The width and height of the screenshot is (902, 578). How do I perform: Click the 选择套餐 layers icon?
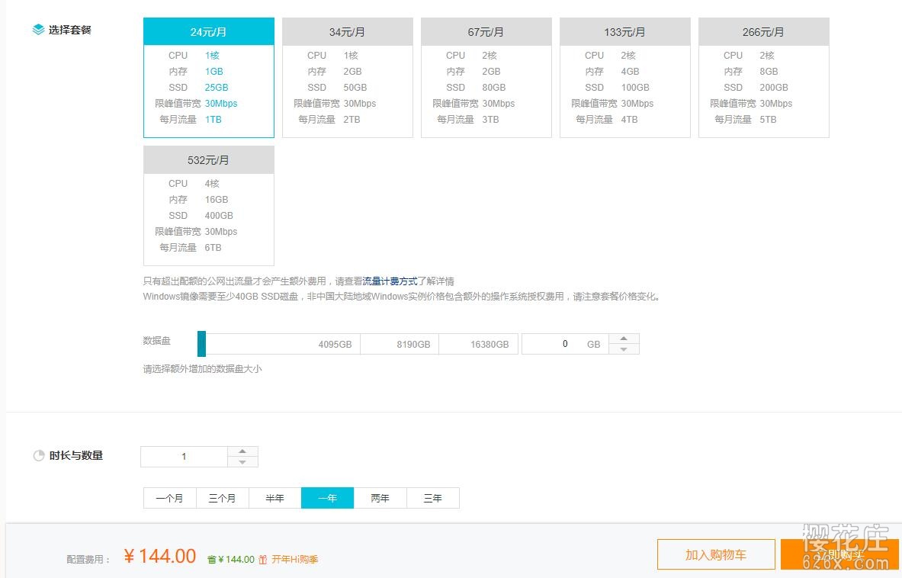click(38, 29)
